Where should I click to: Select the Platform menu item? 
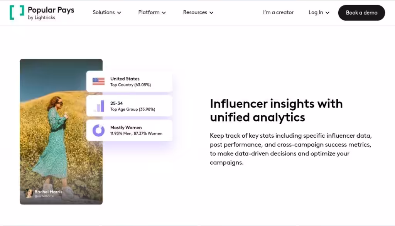coord(149,12)
